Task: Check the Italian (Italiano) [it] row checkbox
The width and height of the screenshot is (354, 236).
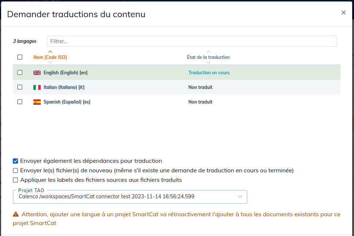Action: point(20,87)
